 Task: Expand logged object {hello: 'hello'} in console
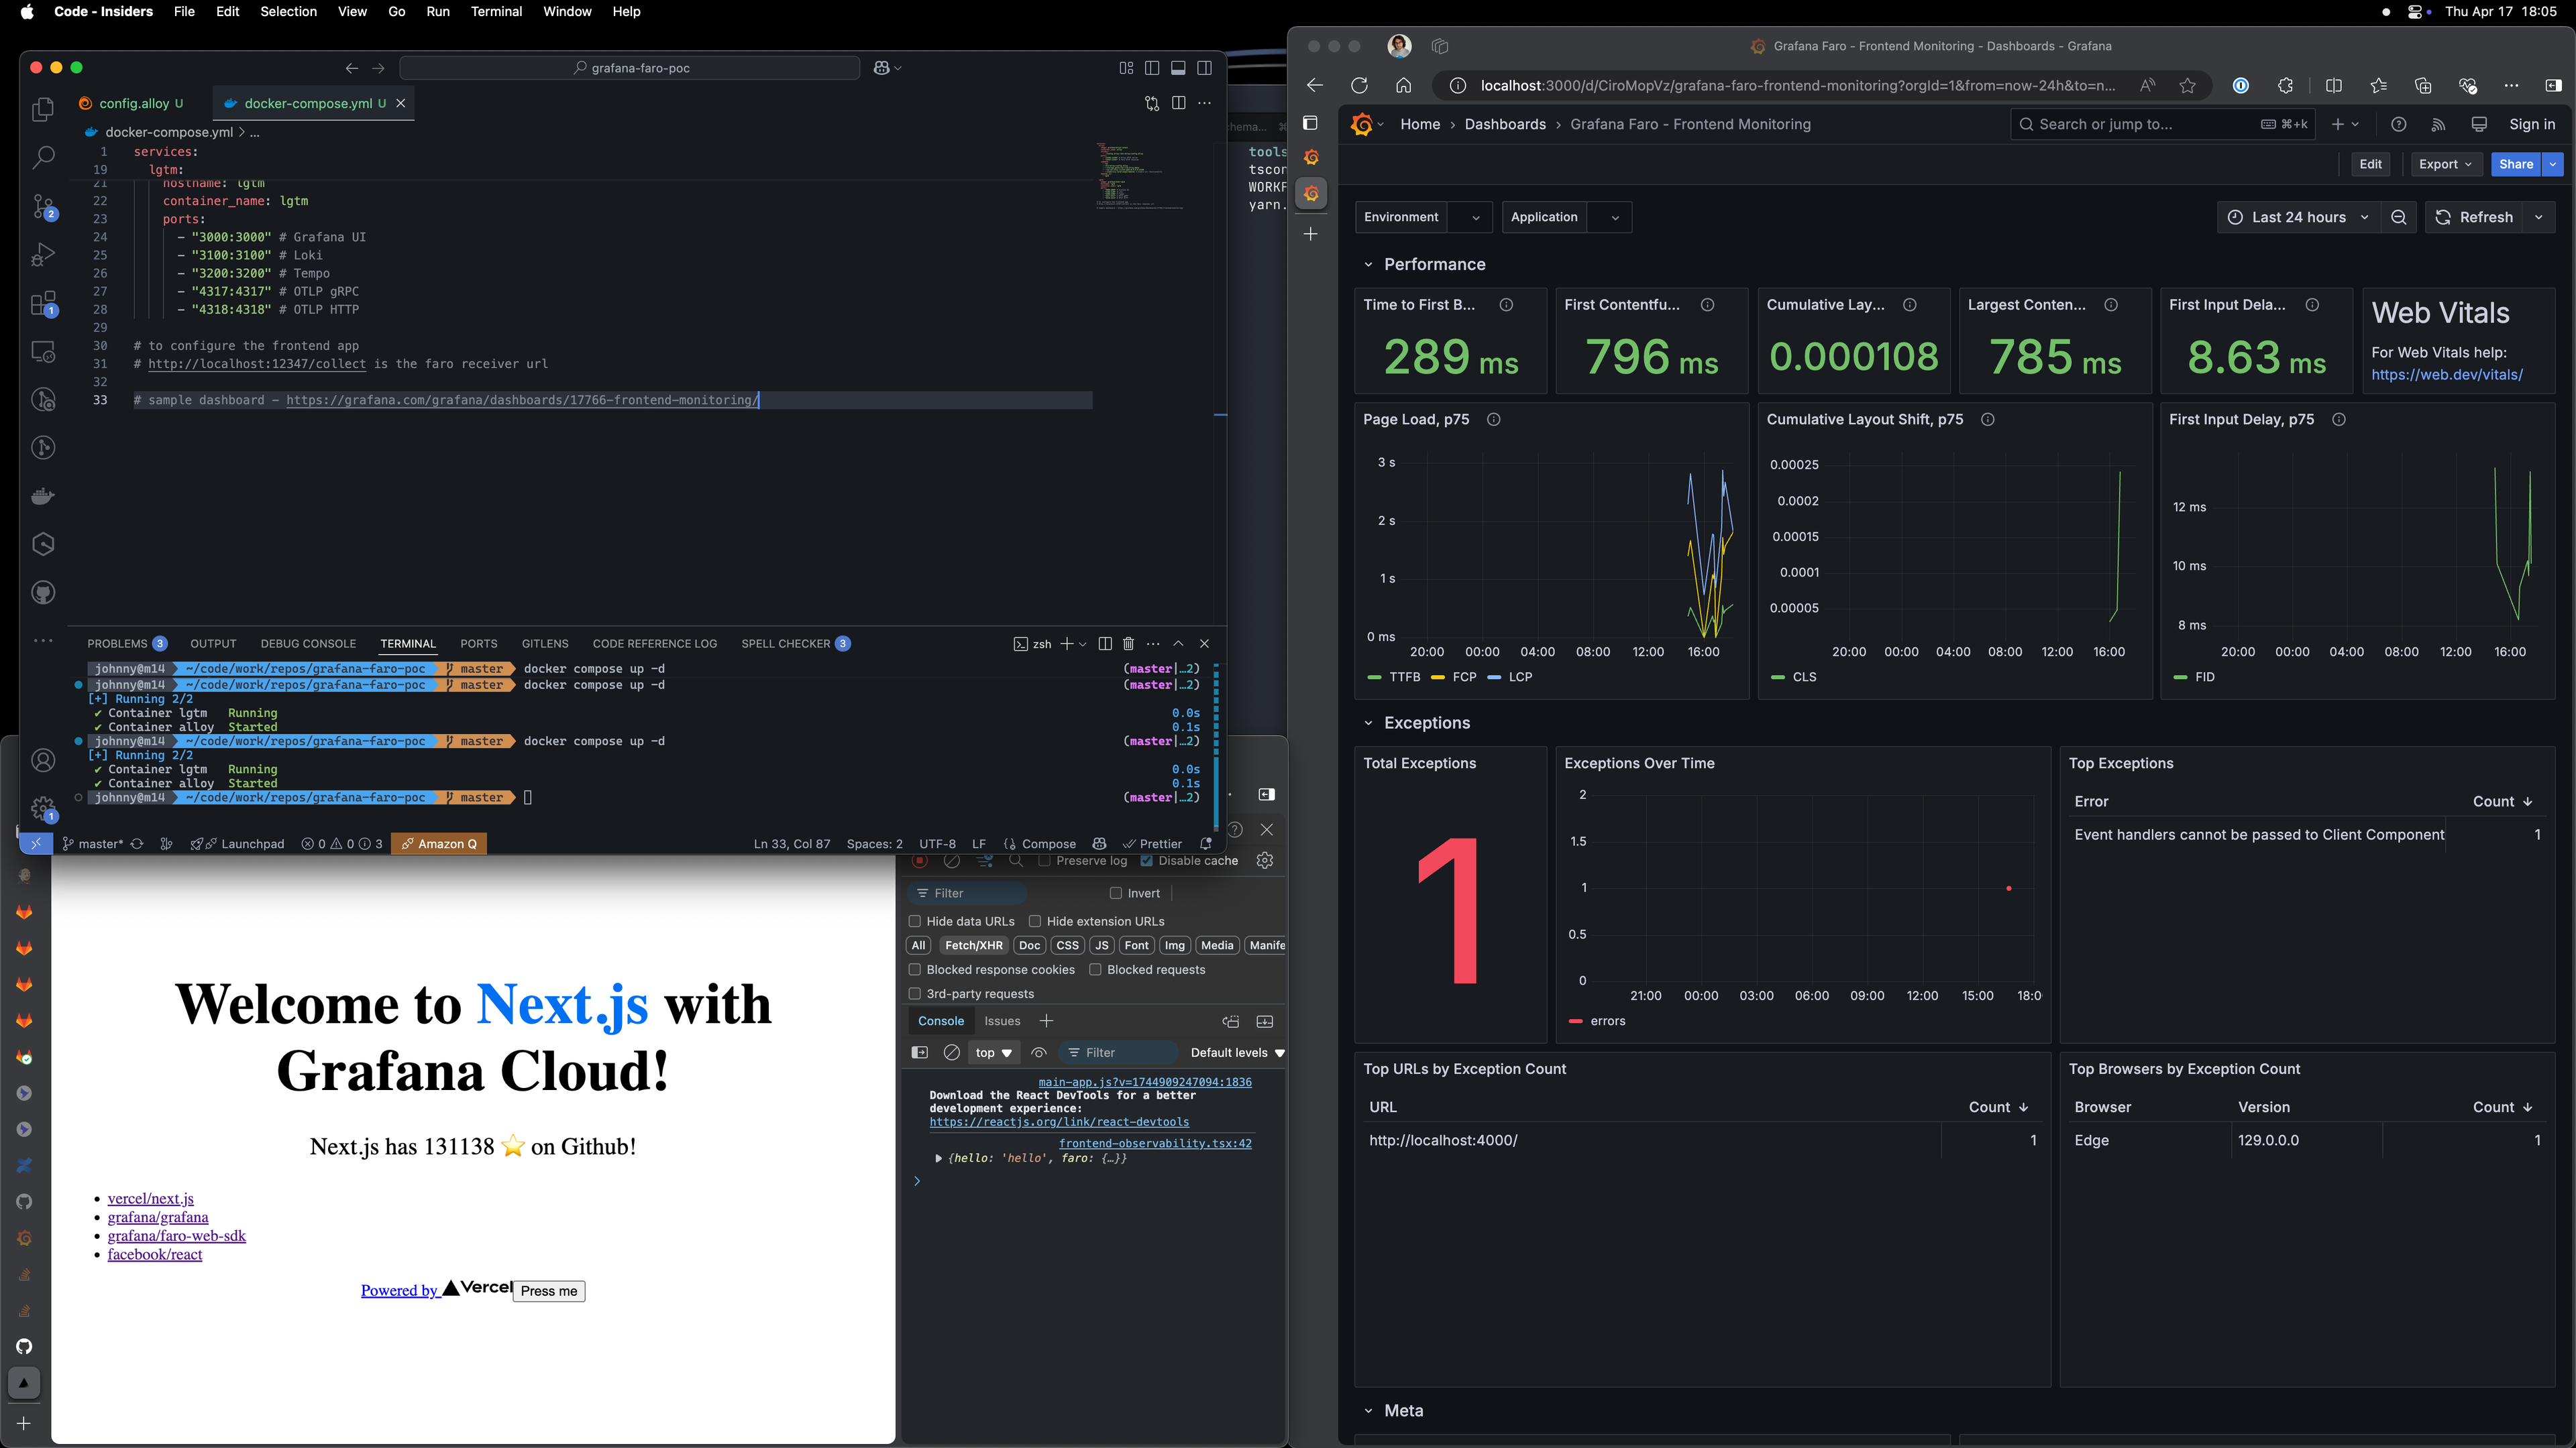[x=938, y=1158]
